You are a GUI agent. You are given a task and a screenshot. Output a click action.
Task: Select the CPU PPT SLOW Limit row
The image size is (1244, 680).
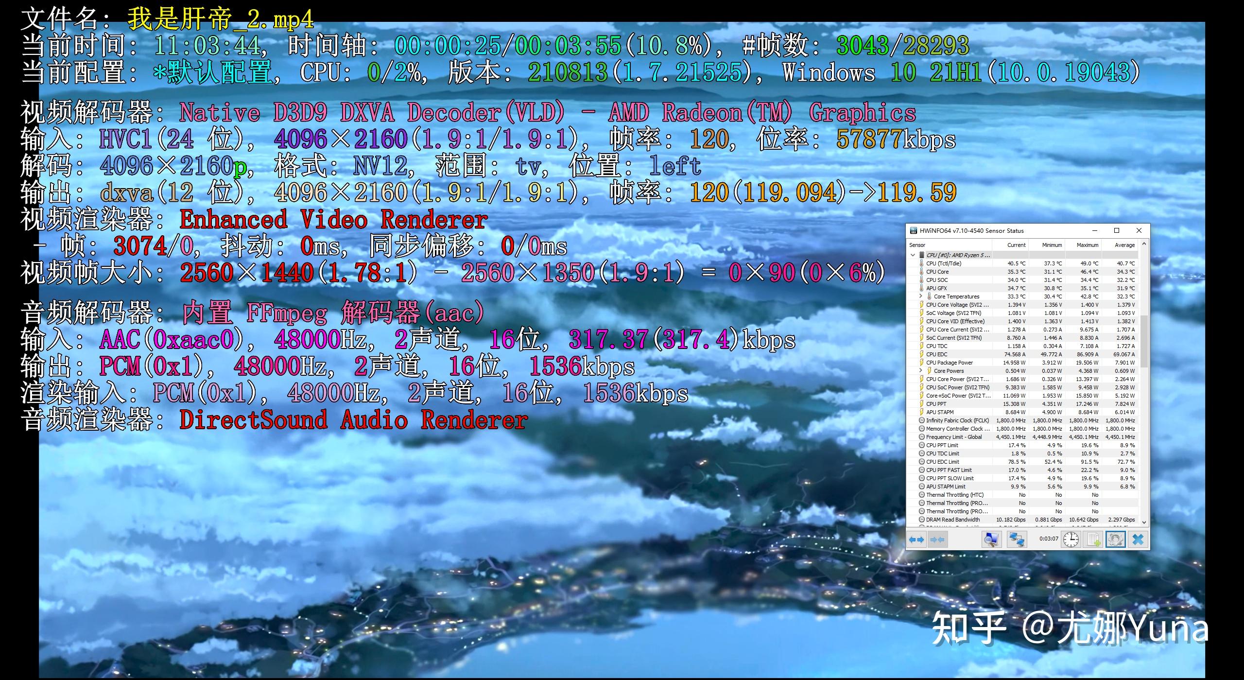pyautogui.click(x=1022, y=478)
